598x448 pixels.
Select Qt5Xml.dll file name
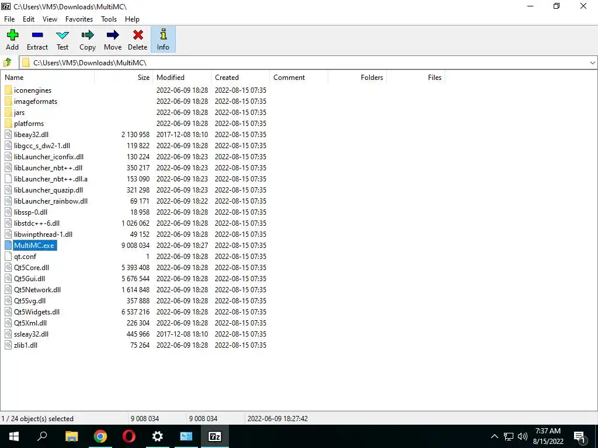(x=30, y=323)
